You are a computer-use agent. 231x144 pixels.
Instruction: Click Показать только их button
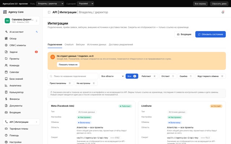[68, 64]
